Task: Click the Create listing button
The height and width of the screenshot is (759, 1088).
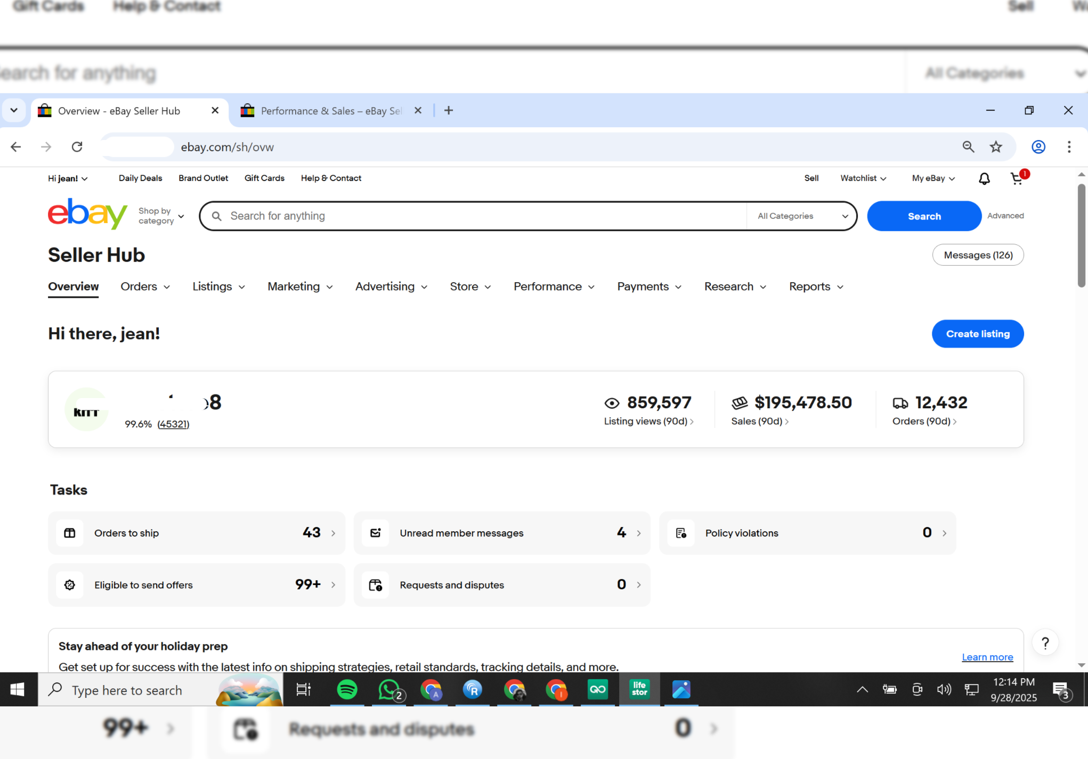Action: 977,334
